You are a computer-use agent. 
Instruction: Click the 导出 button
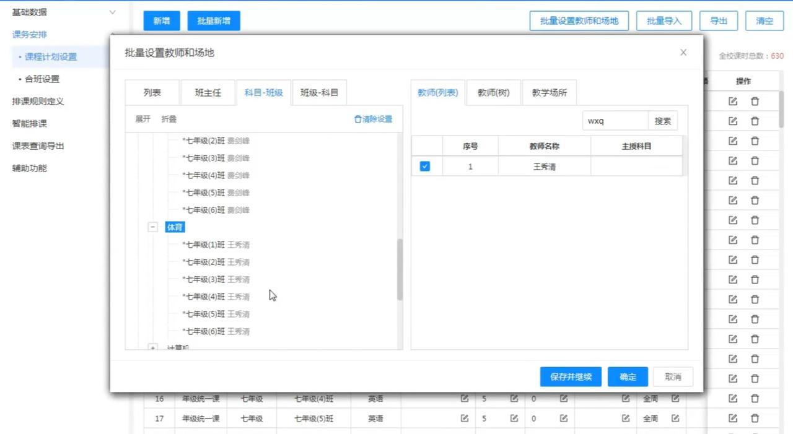[719, 20]
